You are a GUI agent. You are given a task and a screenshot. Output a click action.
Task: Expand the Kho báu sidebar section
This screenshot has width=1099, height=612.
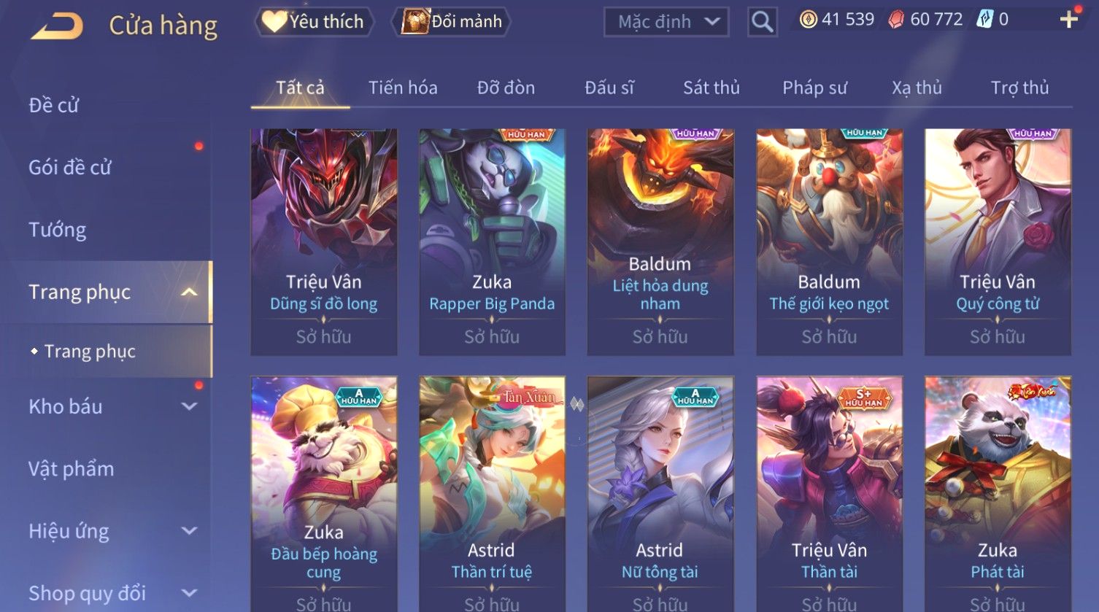click(189, 406)
